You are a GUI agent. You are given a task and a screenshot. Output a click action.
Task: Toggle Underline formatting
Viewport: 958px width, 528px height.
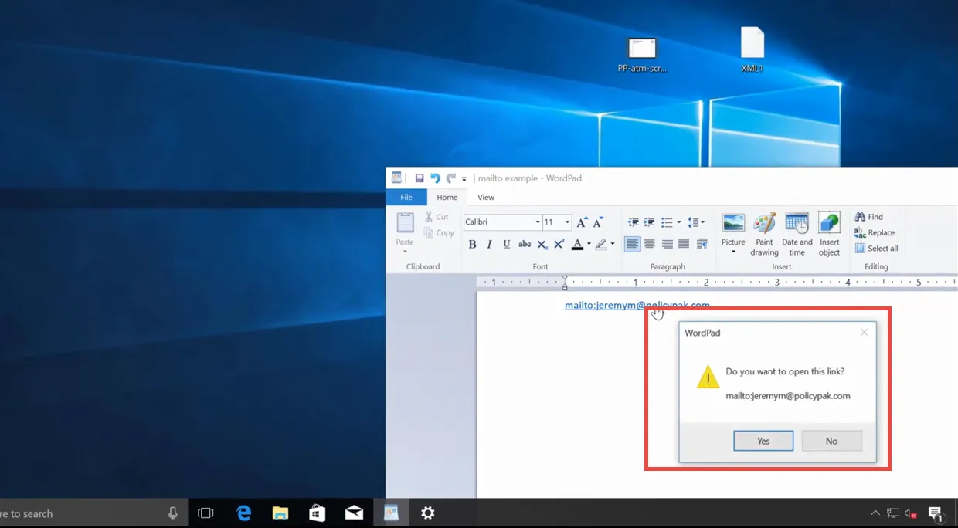tap(507, 244)
